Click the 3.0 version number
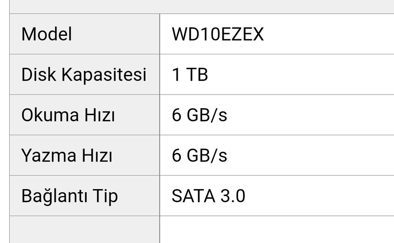 tap(232, 196)
